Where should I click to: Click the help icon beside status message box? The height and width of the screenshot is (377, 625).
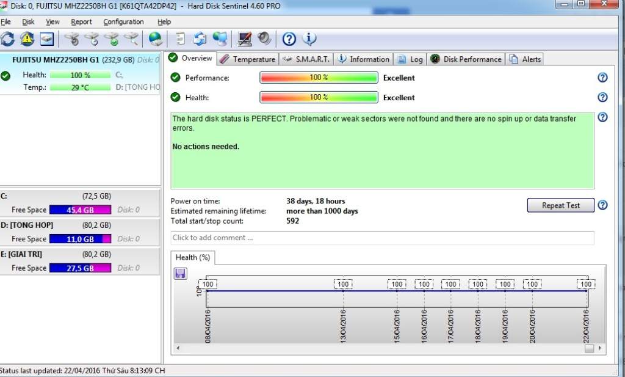pyautogui.click(x=602, y=117)
